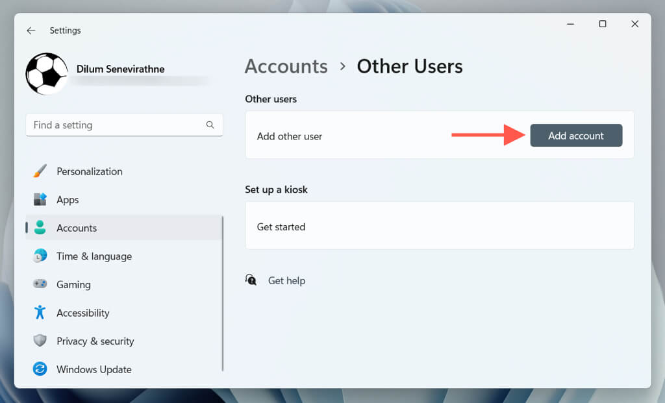Click the Windows Update refresh icon
The height and width of the screenshot is (403, 665).
pos(40,369)
